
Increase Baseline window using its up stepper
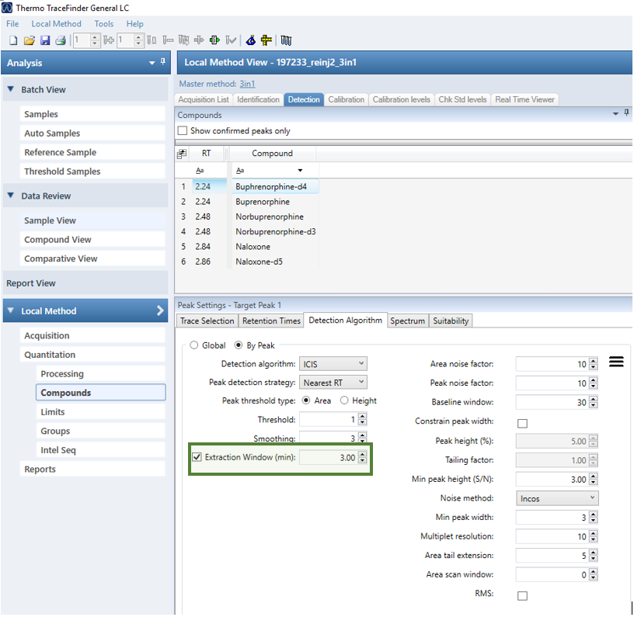tap(590, 398)
